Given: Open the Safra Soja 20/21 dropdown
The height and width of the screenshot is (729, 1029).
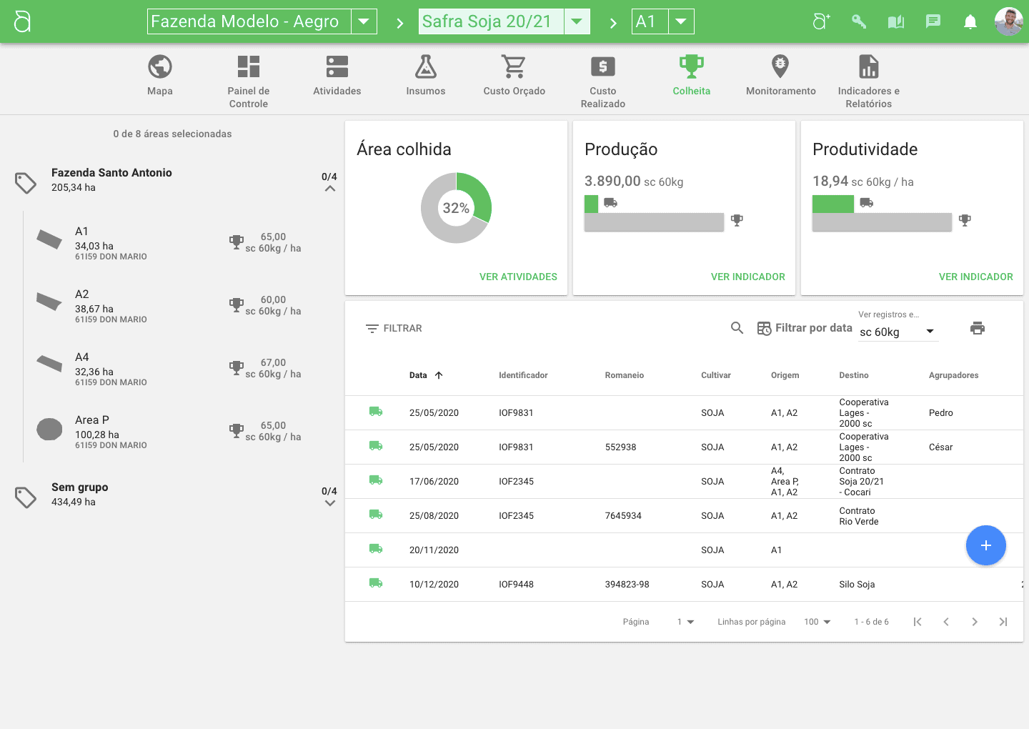Looking at the screenshot, I should click(577, 21).
